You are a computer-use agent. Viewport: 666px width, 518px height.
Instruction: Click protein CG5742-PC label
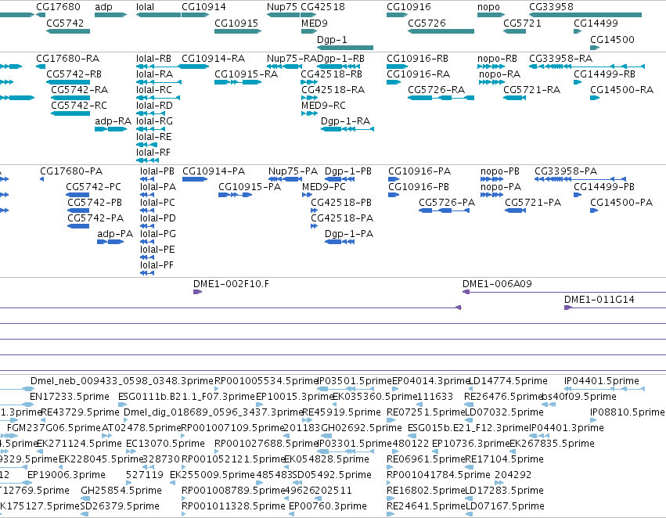click(x=93, y=187)
